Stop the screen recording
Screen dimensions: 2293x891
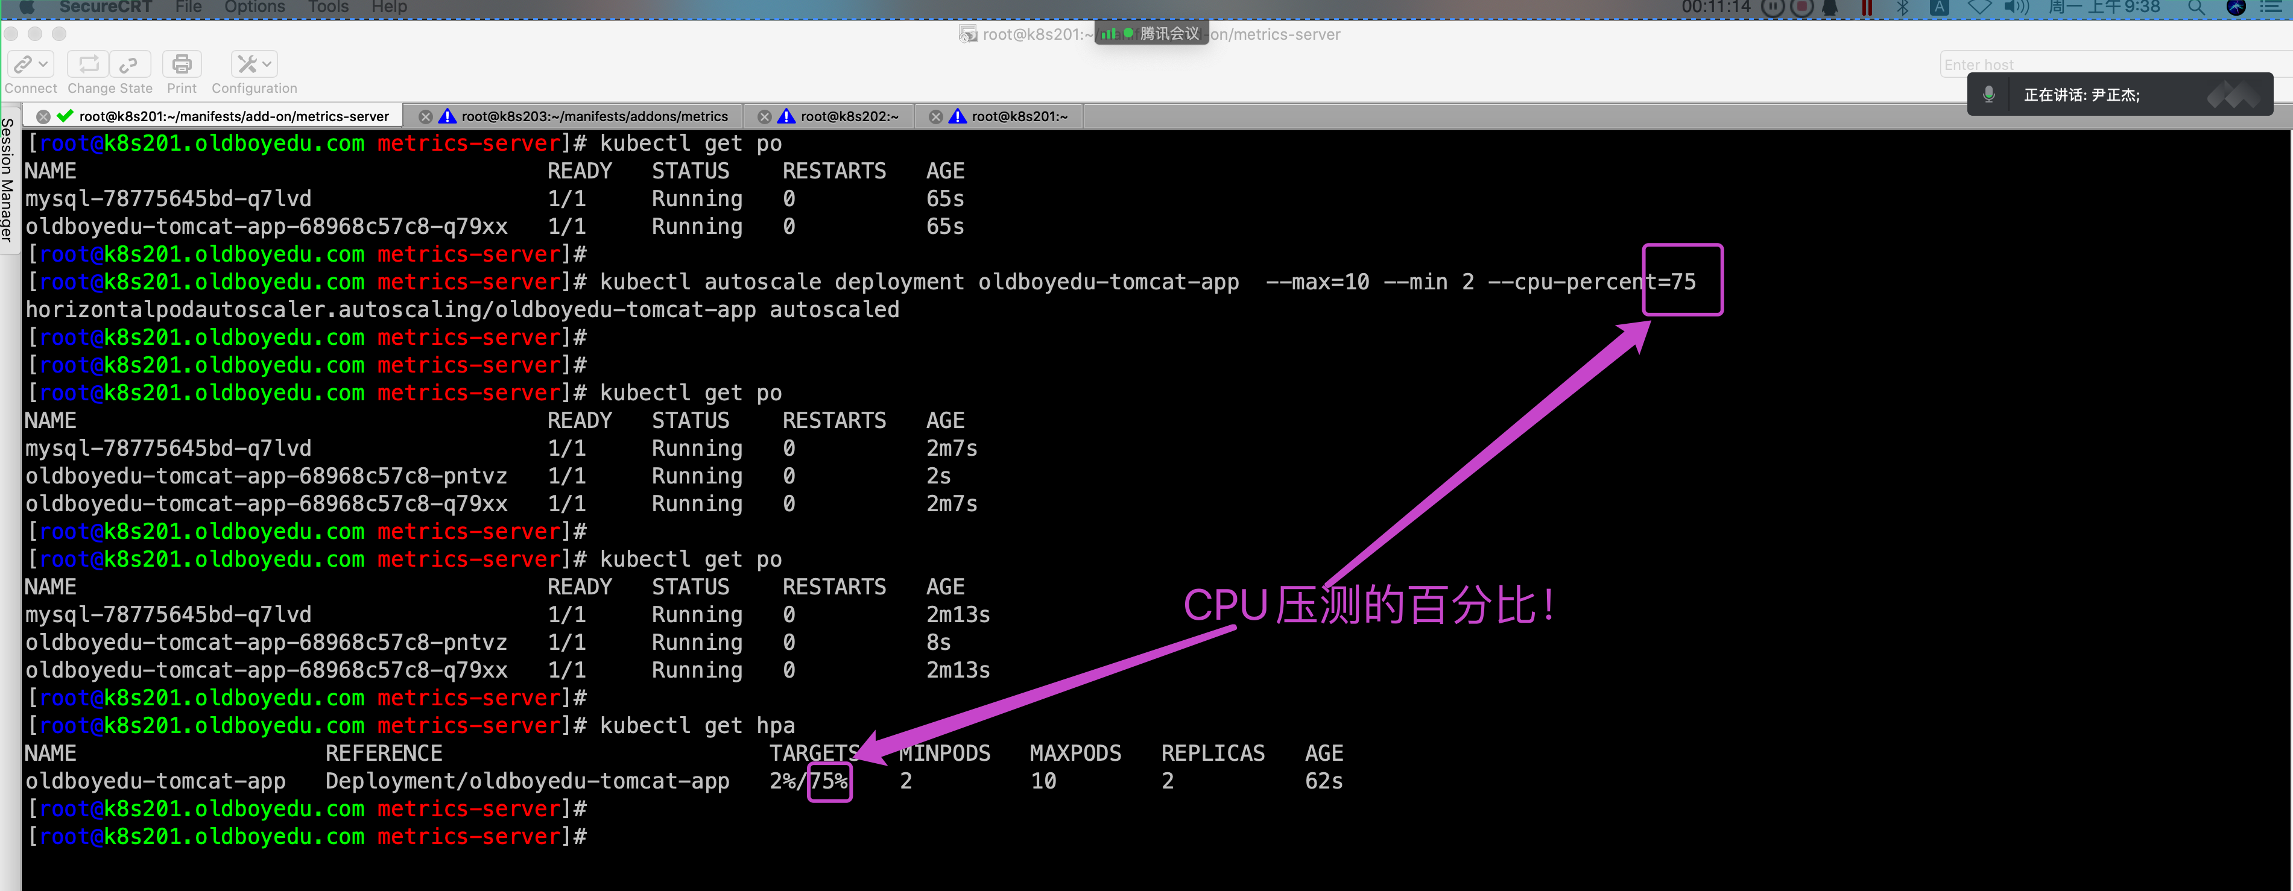click(1801, 8)
